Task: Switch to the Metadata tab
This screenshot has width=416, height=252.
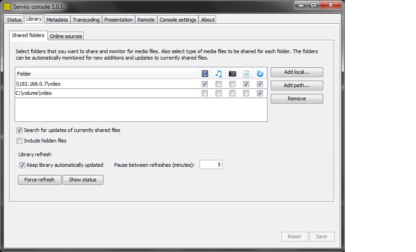Action: [x=57, y=20]
